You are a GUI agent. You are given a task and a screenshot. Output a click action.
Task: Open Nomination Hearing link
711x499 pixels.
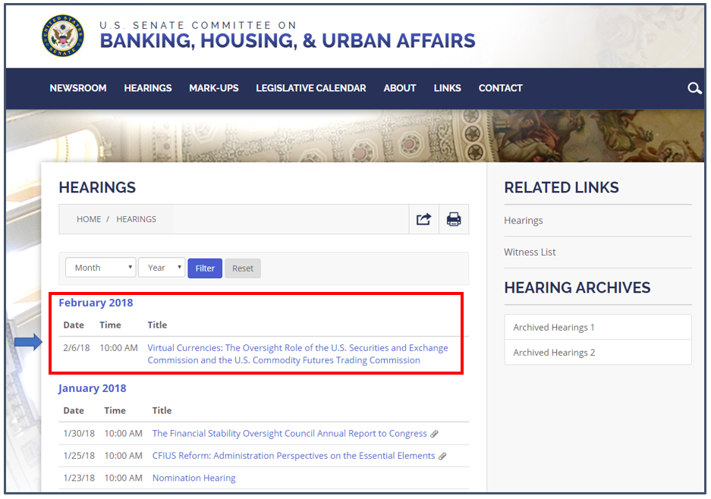pyautogui.click(x=193, y=479)
